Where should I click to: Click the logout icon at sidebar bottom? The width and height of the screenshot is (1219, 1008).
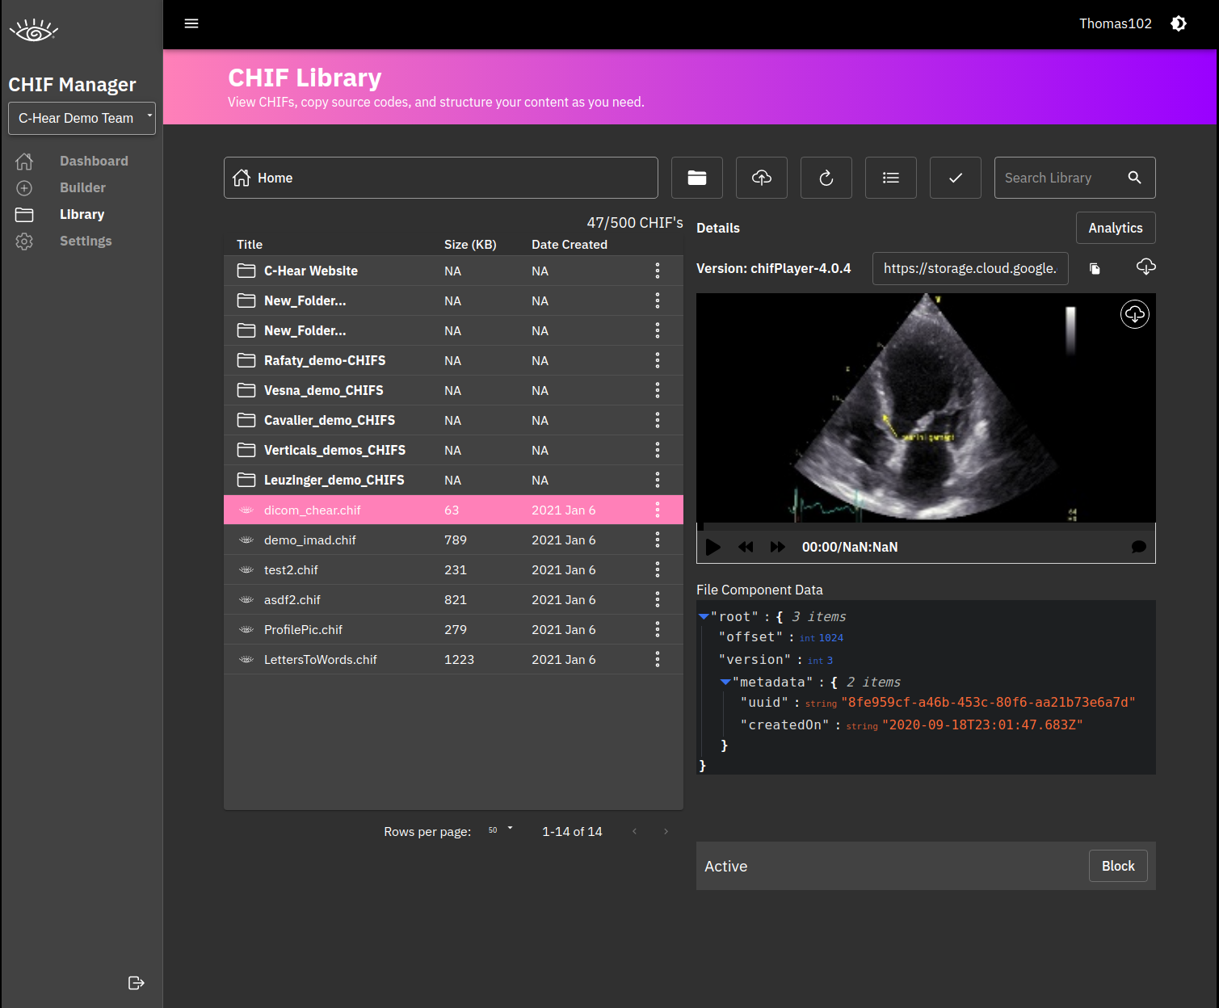[137, 983]
